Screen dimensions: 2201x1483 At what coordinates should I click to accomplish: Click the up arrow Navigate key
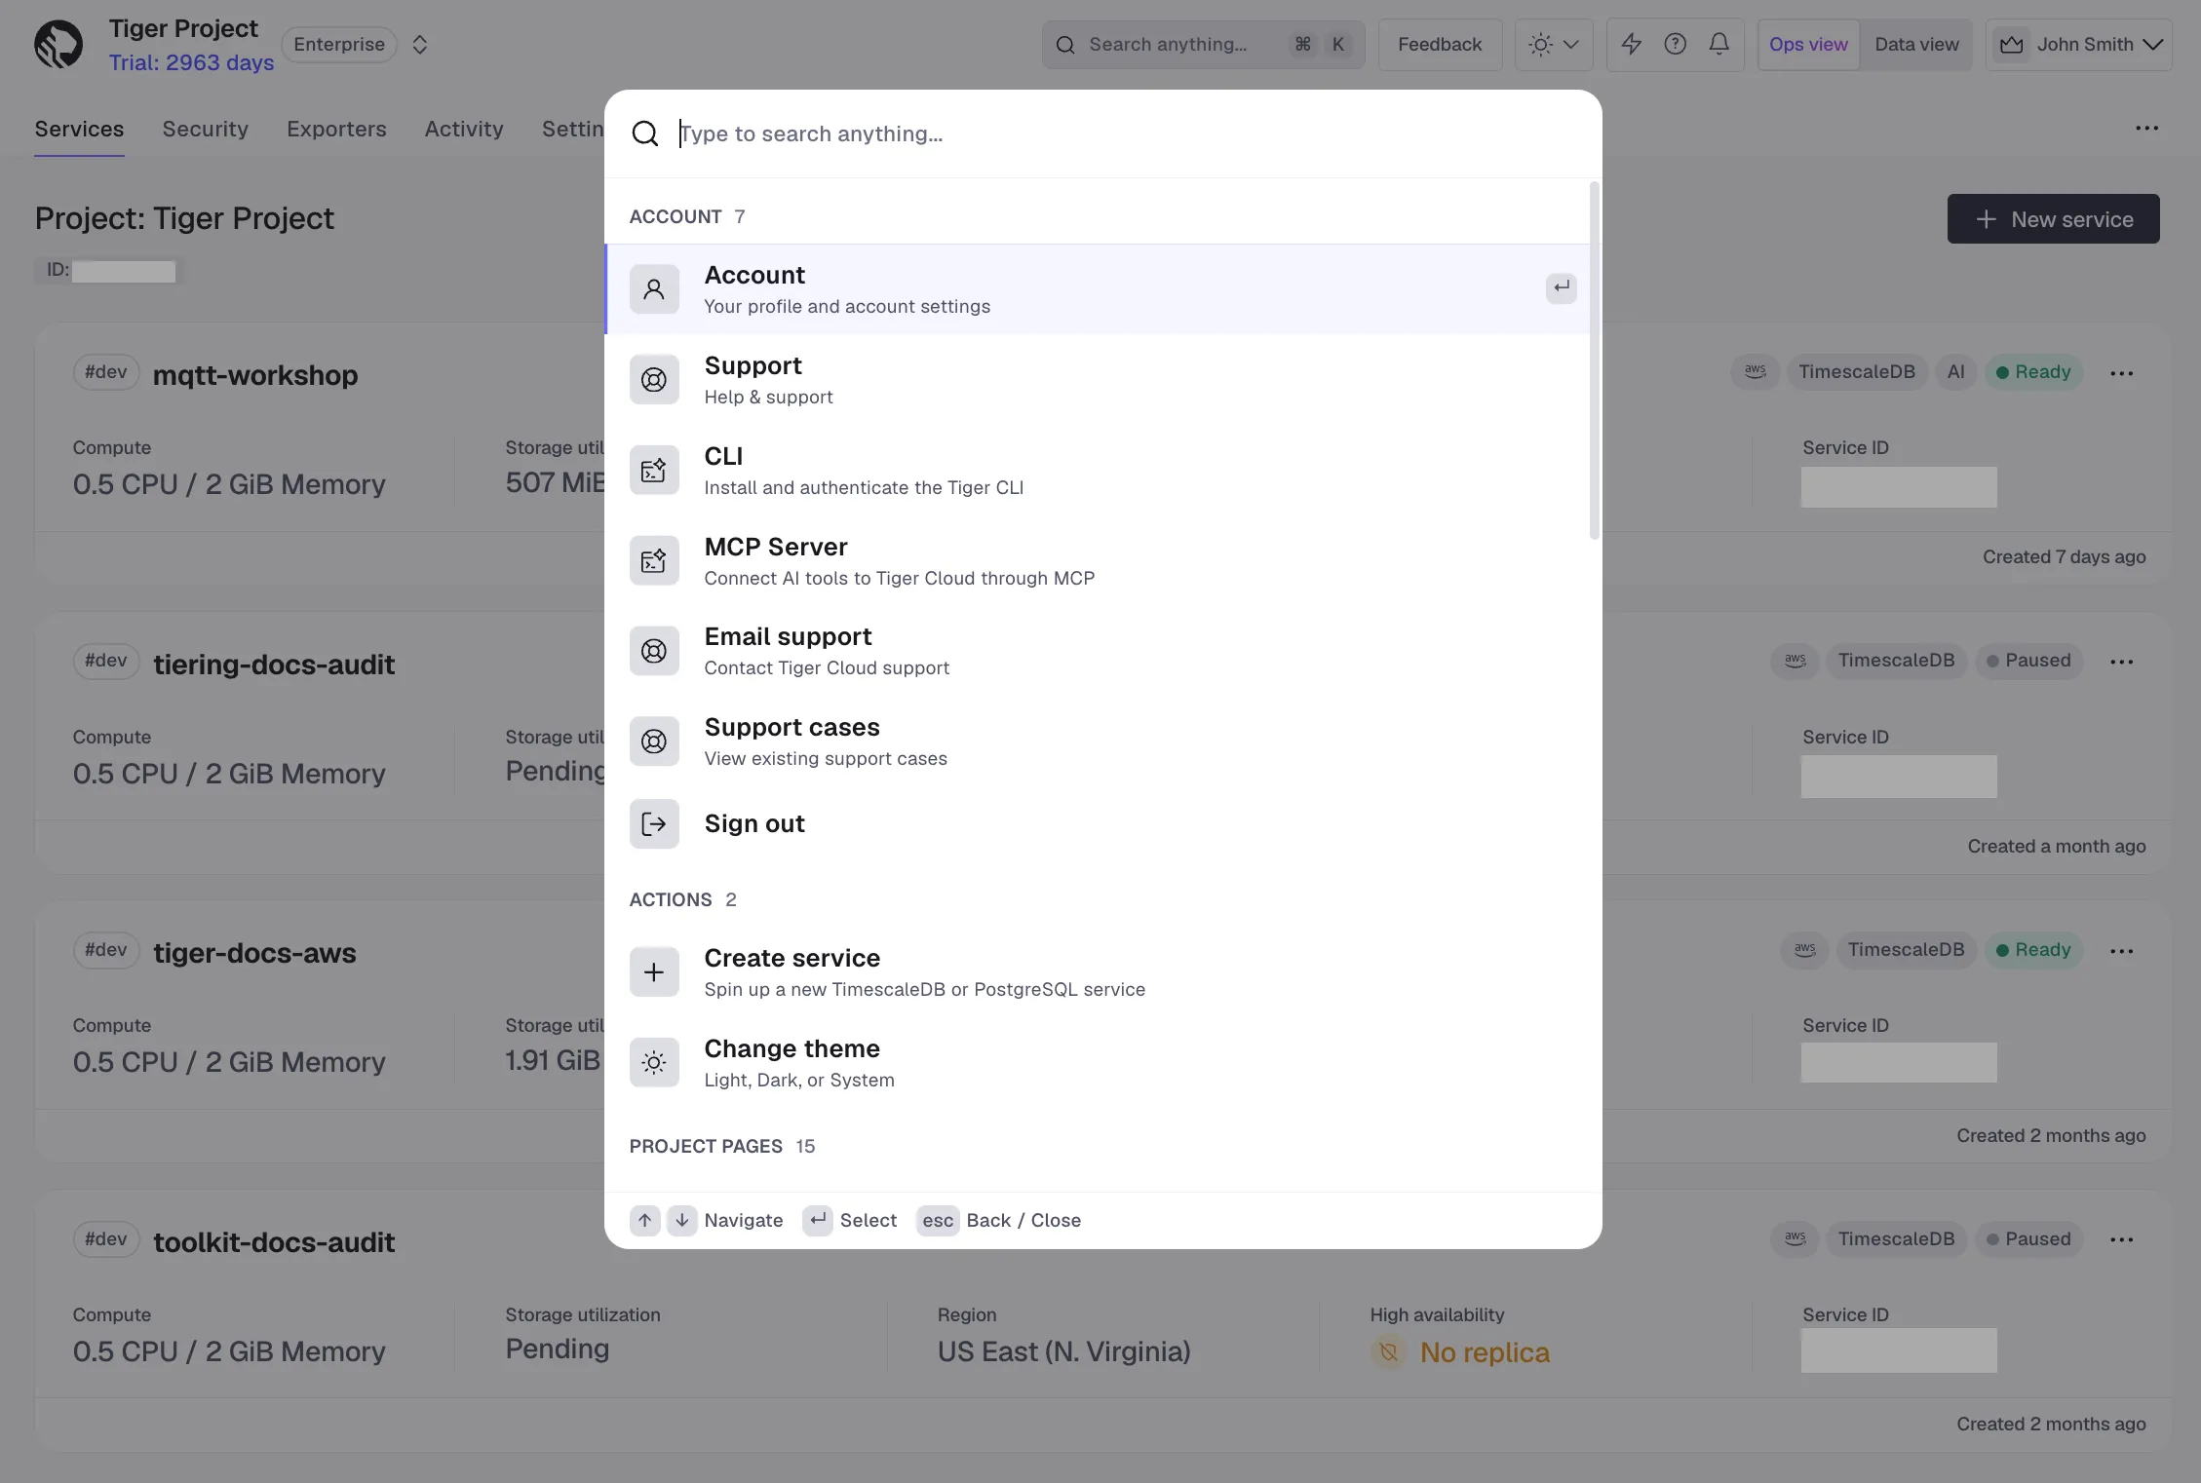coord(645,1220)
